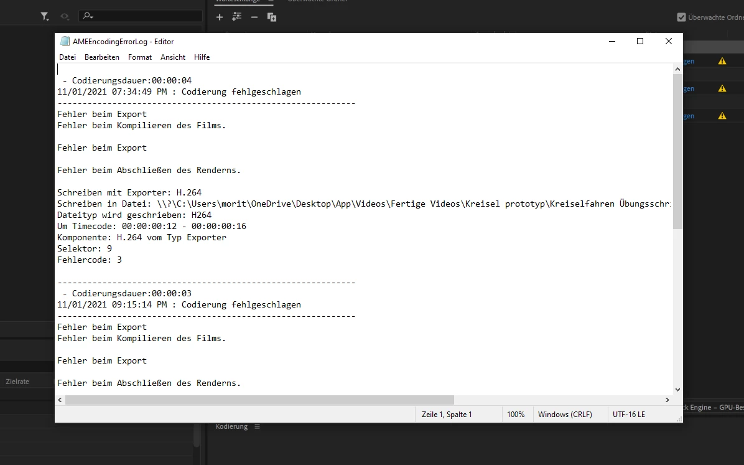Open the Bearbeiten menu in Editor

point(102,57)
